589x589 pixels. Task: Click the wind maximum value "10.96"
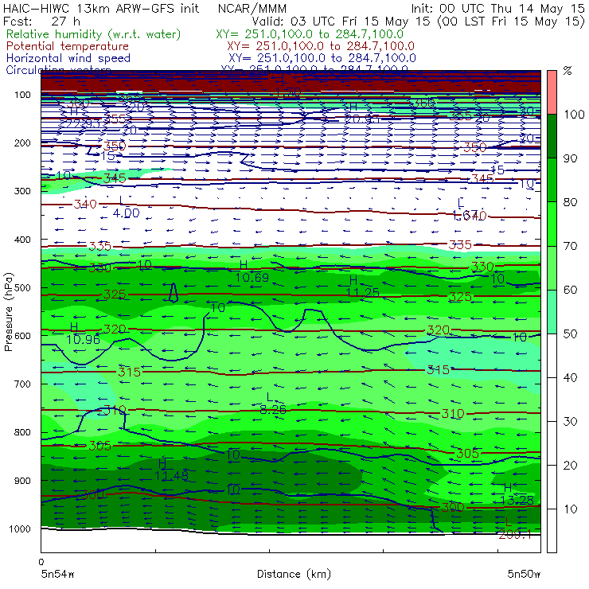(x=83, y=340)
